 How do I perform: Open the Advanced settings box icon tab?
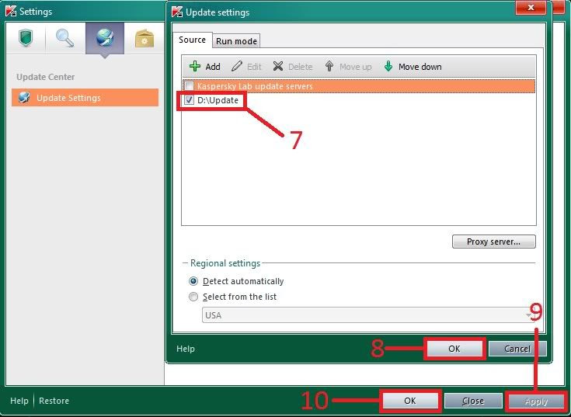tap(144, 38)
